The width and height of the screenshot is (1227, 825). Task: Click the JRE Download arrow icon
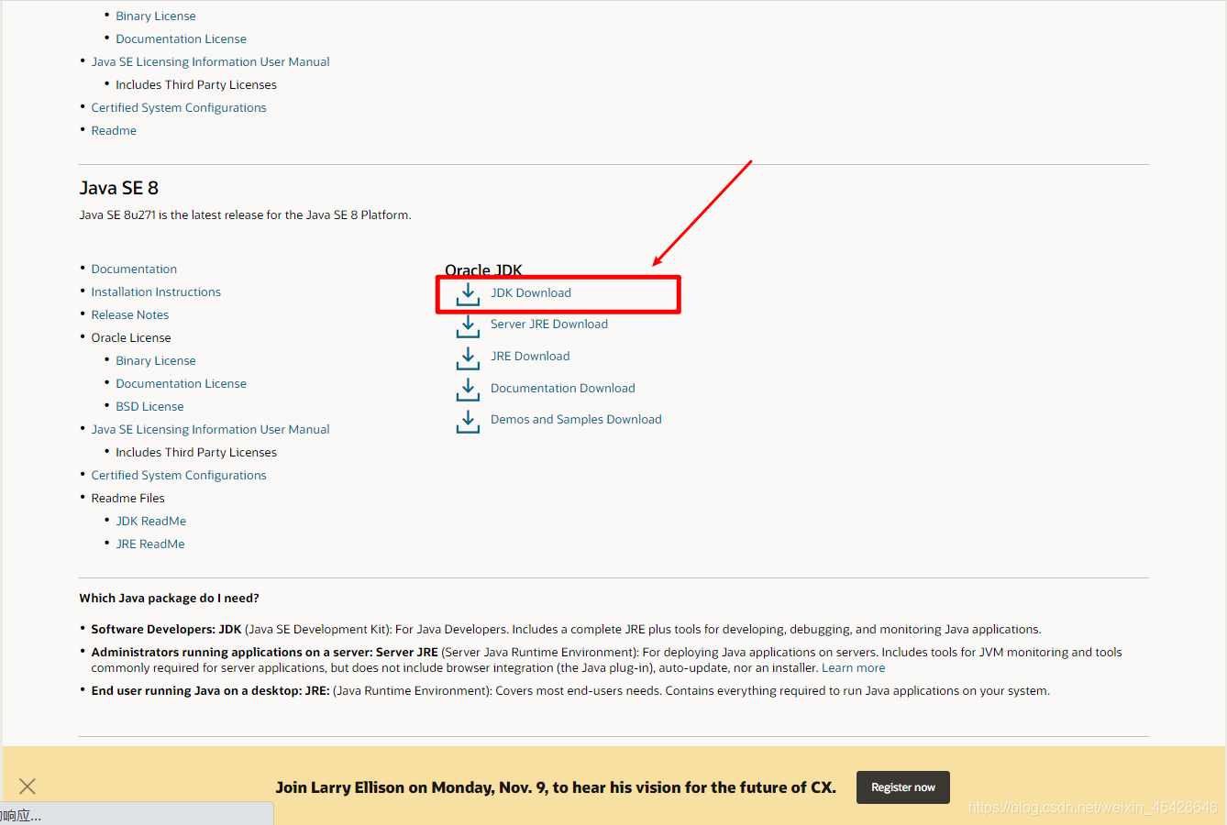468,358
